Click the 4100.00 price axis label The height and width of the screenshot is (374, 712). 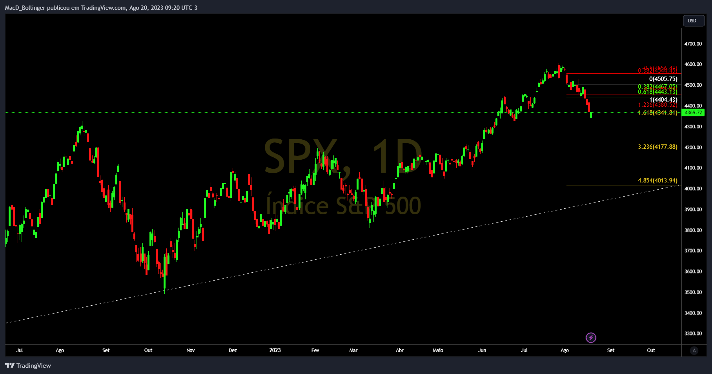(x=693, y=168)
